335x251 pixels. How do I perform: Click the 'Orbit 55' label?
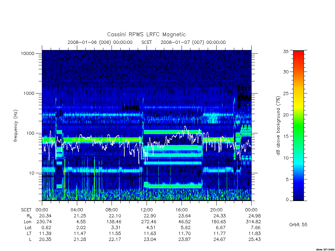(x=298, y=225)
